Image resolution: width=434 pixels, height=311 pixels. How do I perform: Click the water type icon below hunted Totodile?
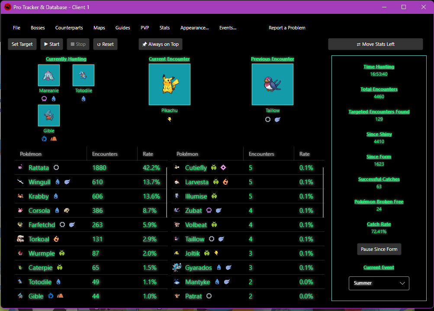84,99
